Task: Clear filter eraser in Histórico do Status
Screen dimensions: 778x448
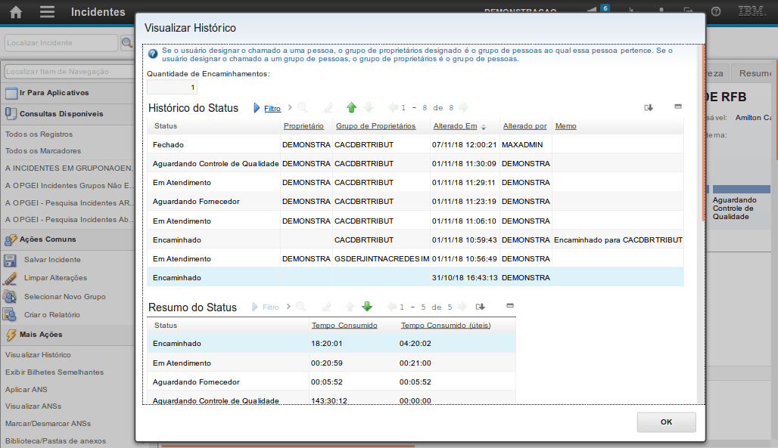Action: (328, 107)
